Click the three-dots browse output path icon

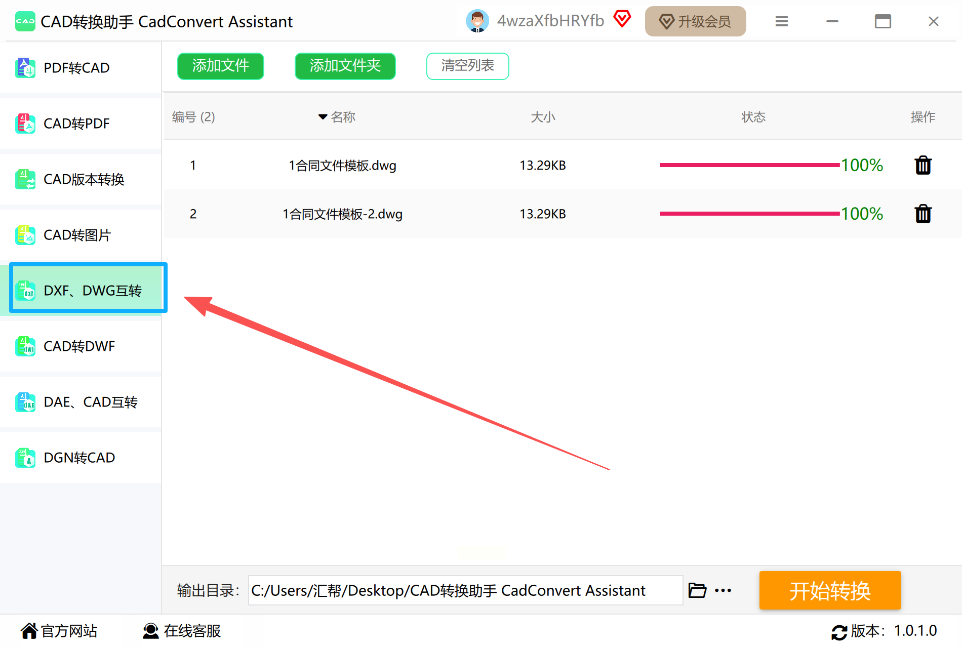click(x=723, y=590)
